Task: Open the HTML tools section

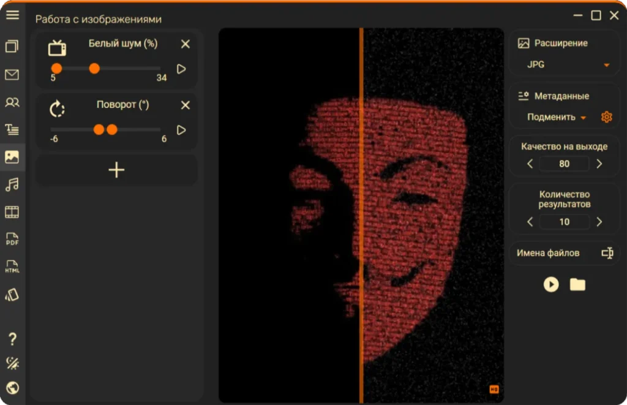Action: pos(12,266)
